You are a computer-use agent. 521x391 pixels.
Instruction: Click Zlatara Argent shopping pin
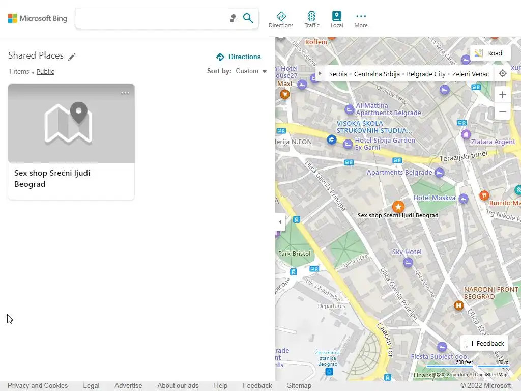(x=466, y=134)
